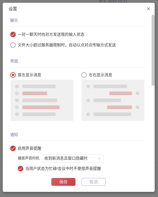Click the 聊天 section heading

[14, 20]
